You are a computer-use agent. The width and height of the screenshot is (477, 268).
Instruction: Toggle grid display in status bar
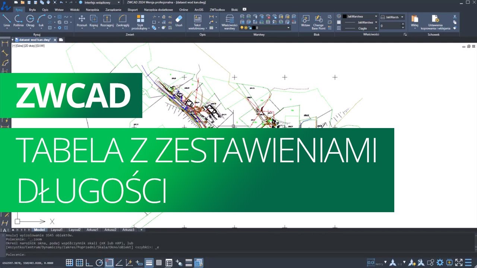click(x=79, y=262)
